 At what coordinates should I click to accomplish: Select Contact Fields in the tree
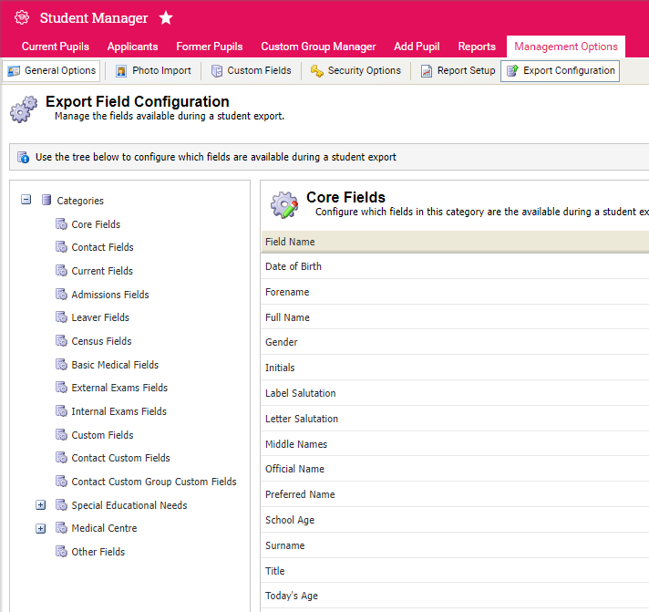[x=102, y=247]
